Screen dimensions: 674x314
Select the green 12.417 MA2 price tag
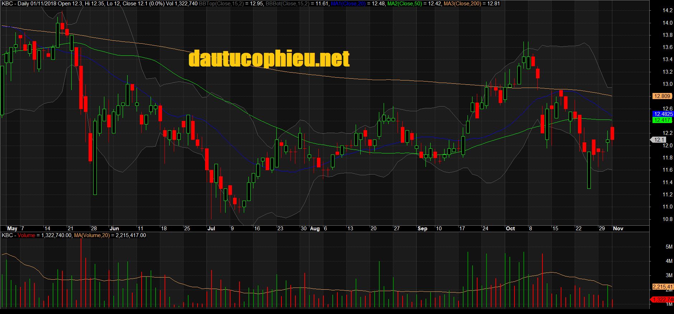662,120
